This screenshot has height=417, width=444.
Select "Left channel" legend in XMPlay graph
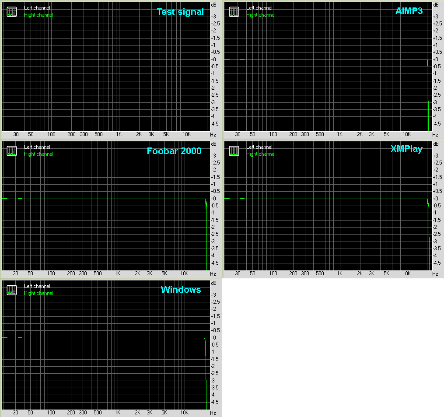point(259,147)
